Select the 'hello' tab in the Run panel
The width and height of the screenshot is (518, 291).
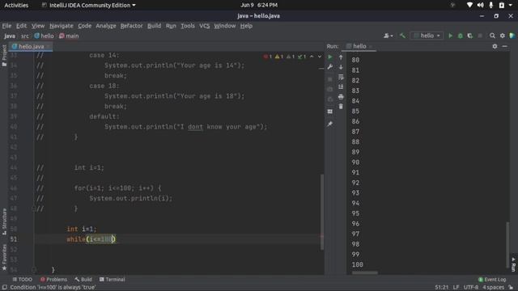(x=359, y=47)
